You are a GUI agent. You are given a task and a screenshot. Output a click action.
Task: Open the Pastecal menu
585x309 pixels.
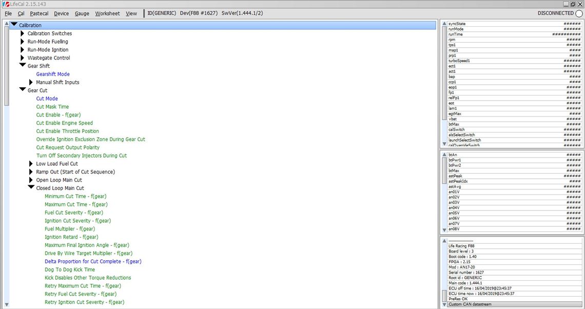coord(39,13)
